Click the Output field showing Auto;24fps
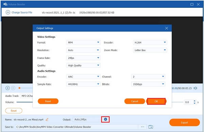Viewport: 204px width, 132px height. click(87, 119)
